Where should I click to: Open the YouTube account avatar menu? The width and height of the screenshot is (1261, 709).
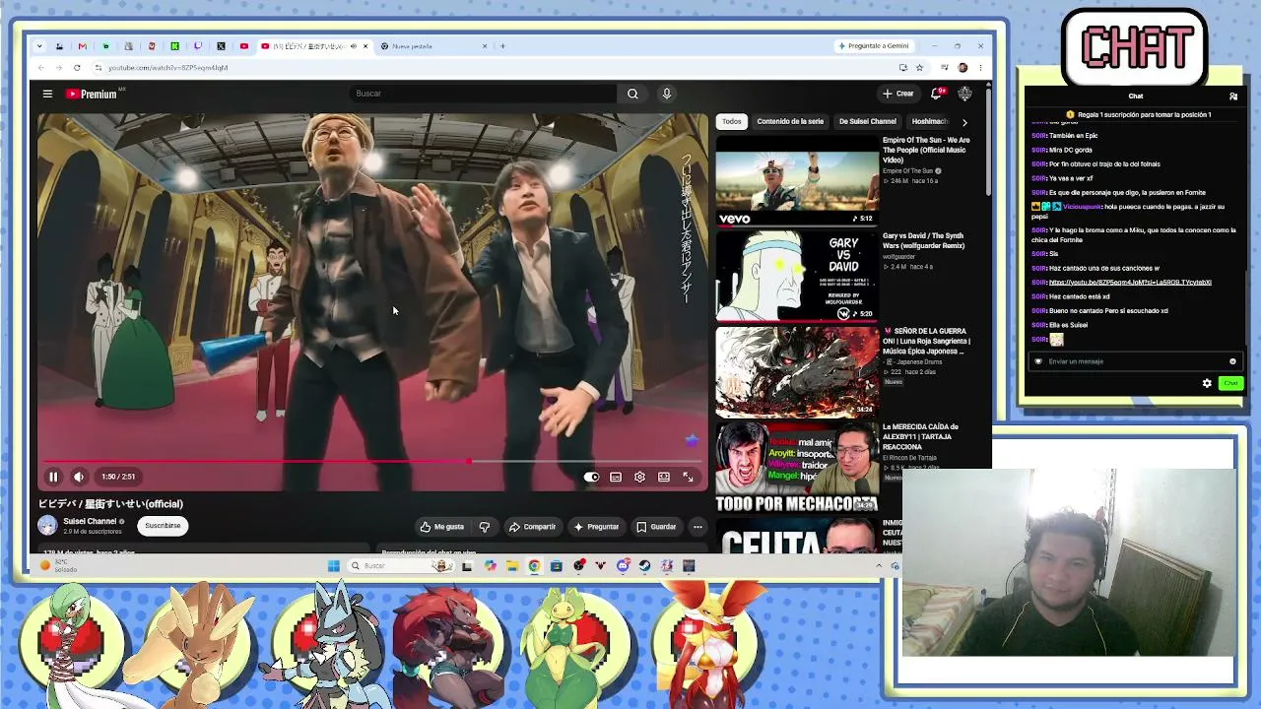point(964,94)
